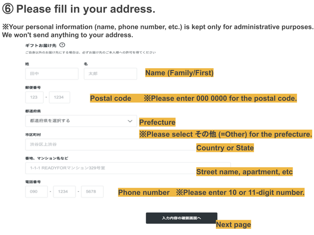Click the first name field showing 太郎

110,74
